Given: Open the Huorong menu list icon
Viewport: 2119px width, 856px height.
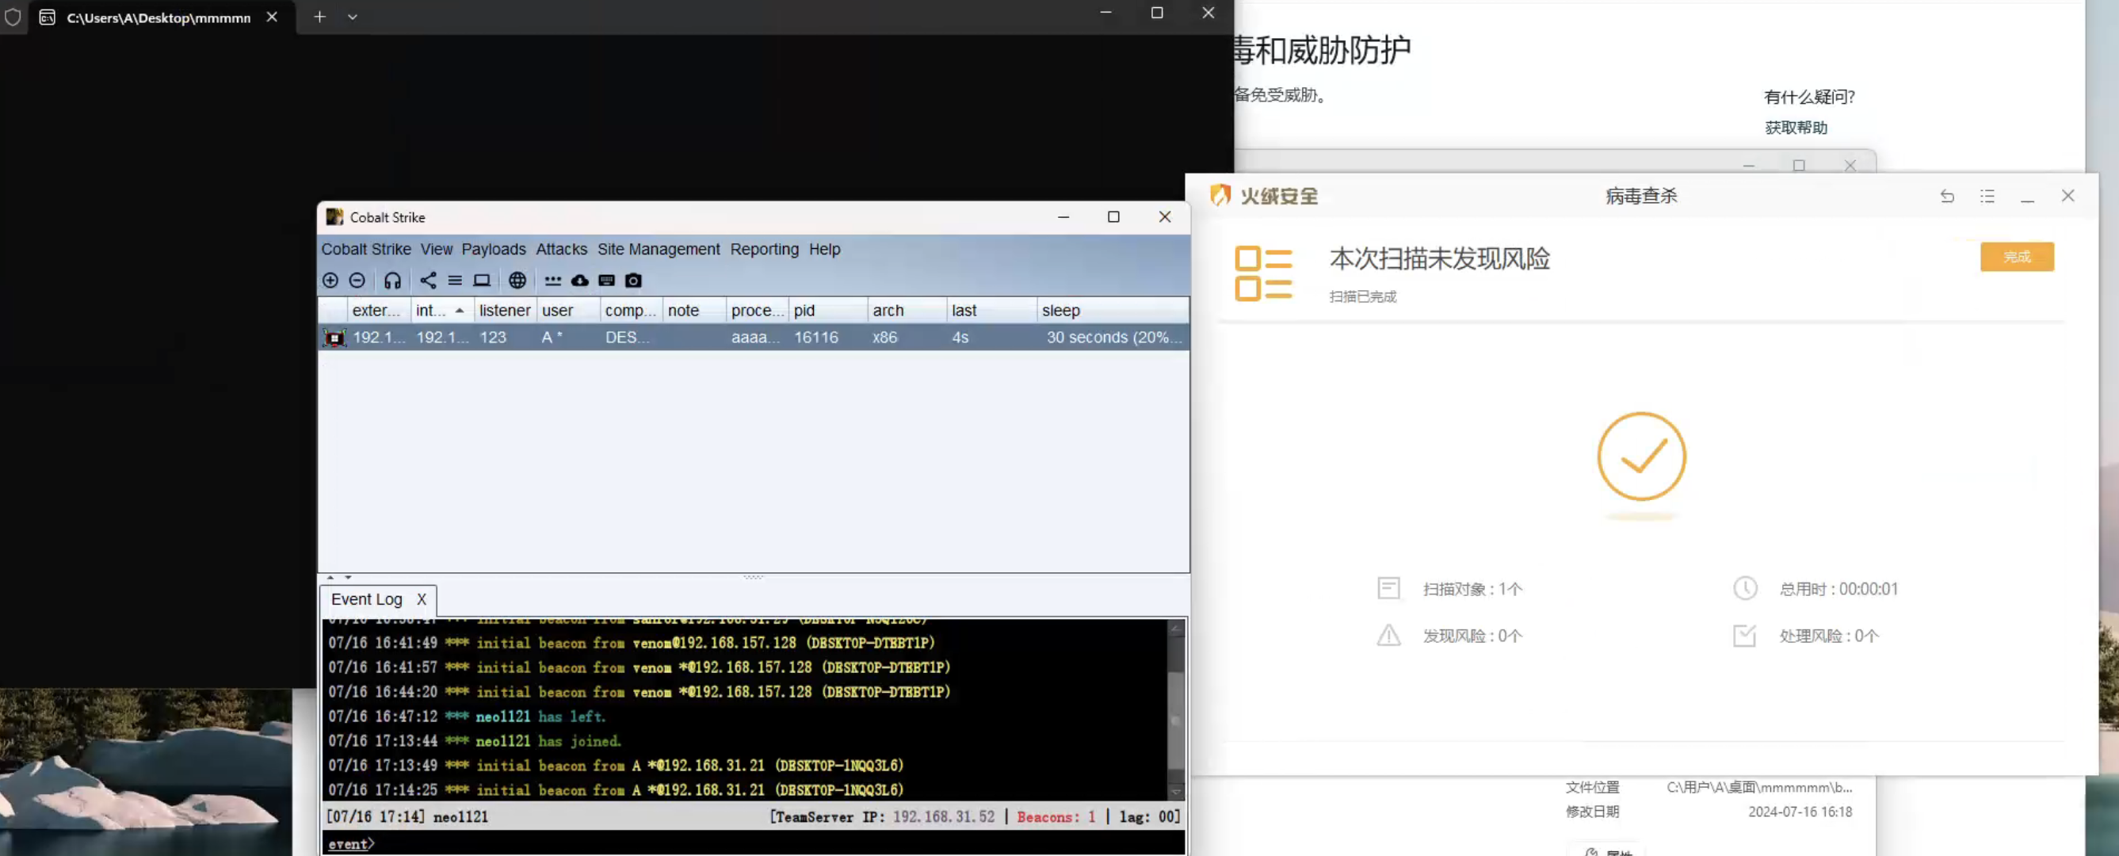Looking at the screenshot, I should click(x=1987, y=196).
